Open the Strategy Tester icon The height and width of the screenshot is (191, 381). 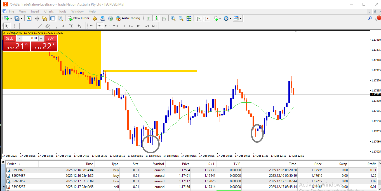pyautogui.click(x=60, y=18)
